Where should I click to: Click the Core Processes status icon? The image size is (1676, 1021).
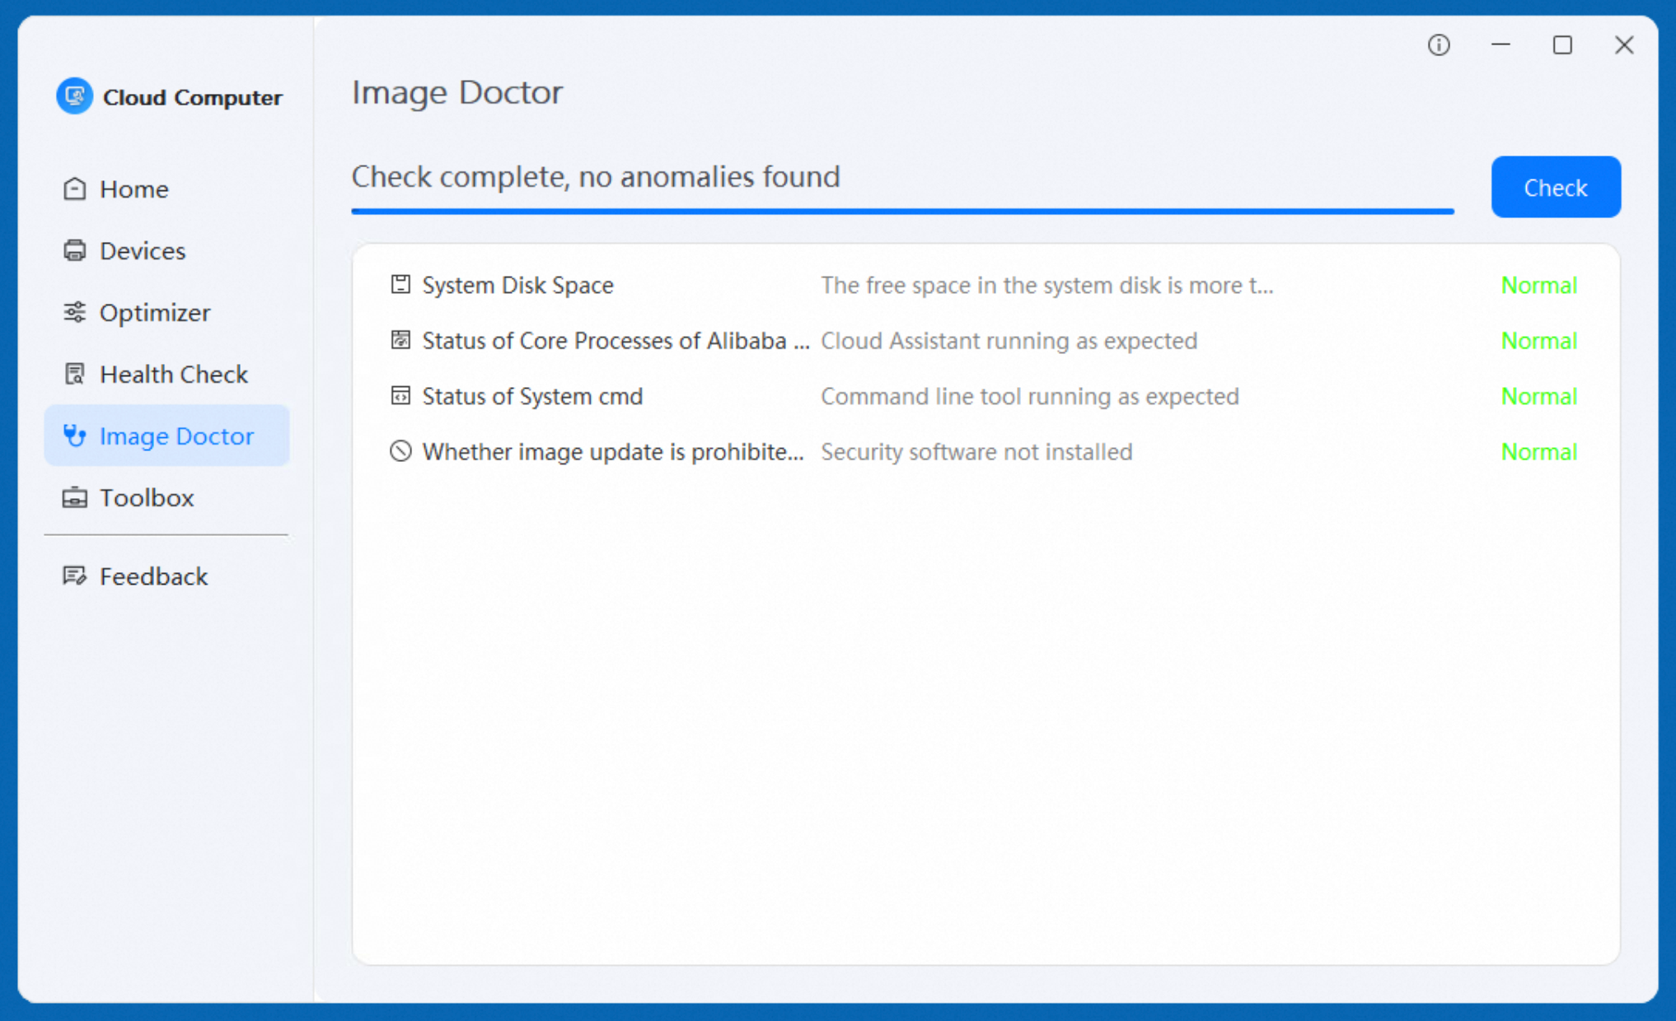coord(400,339)
